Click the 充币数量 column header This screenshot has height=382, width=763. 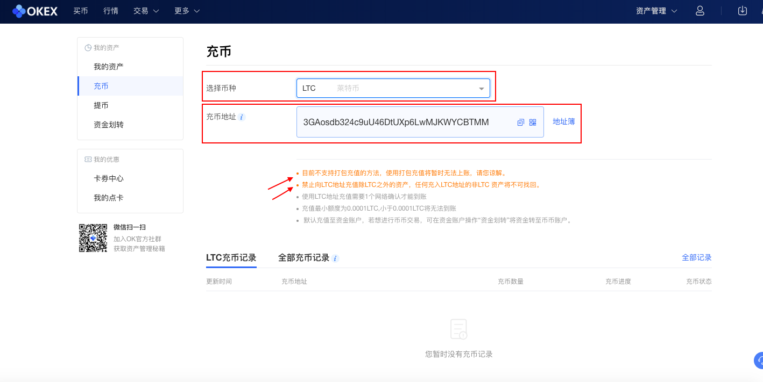click(511, 282)
